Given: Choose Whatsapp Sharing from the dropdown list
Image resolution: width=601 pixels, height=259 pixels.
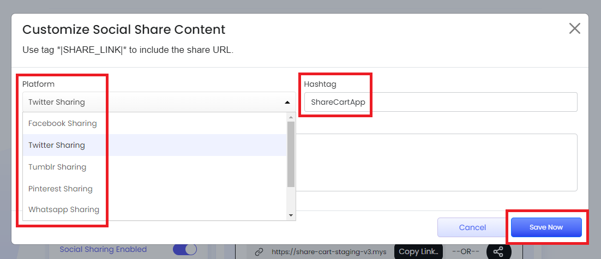Looking at the screenshot, I should 155,209.
